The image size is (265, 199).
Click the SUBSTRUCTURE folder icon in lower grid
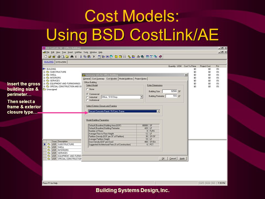pos(49,144)
